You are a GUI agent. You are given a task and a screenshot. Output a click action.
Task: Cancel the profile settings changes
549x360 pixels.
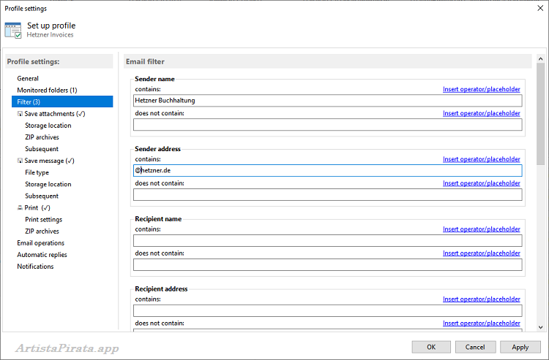pos(475,347)
